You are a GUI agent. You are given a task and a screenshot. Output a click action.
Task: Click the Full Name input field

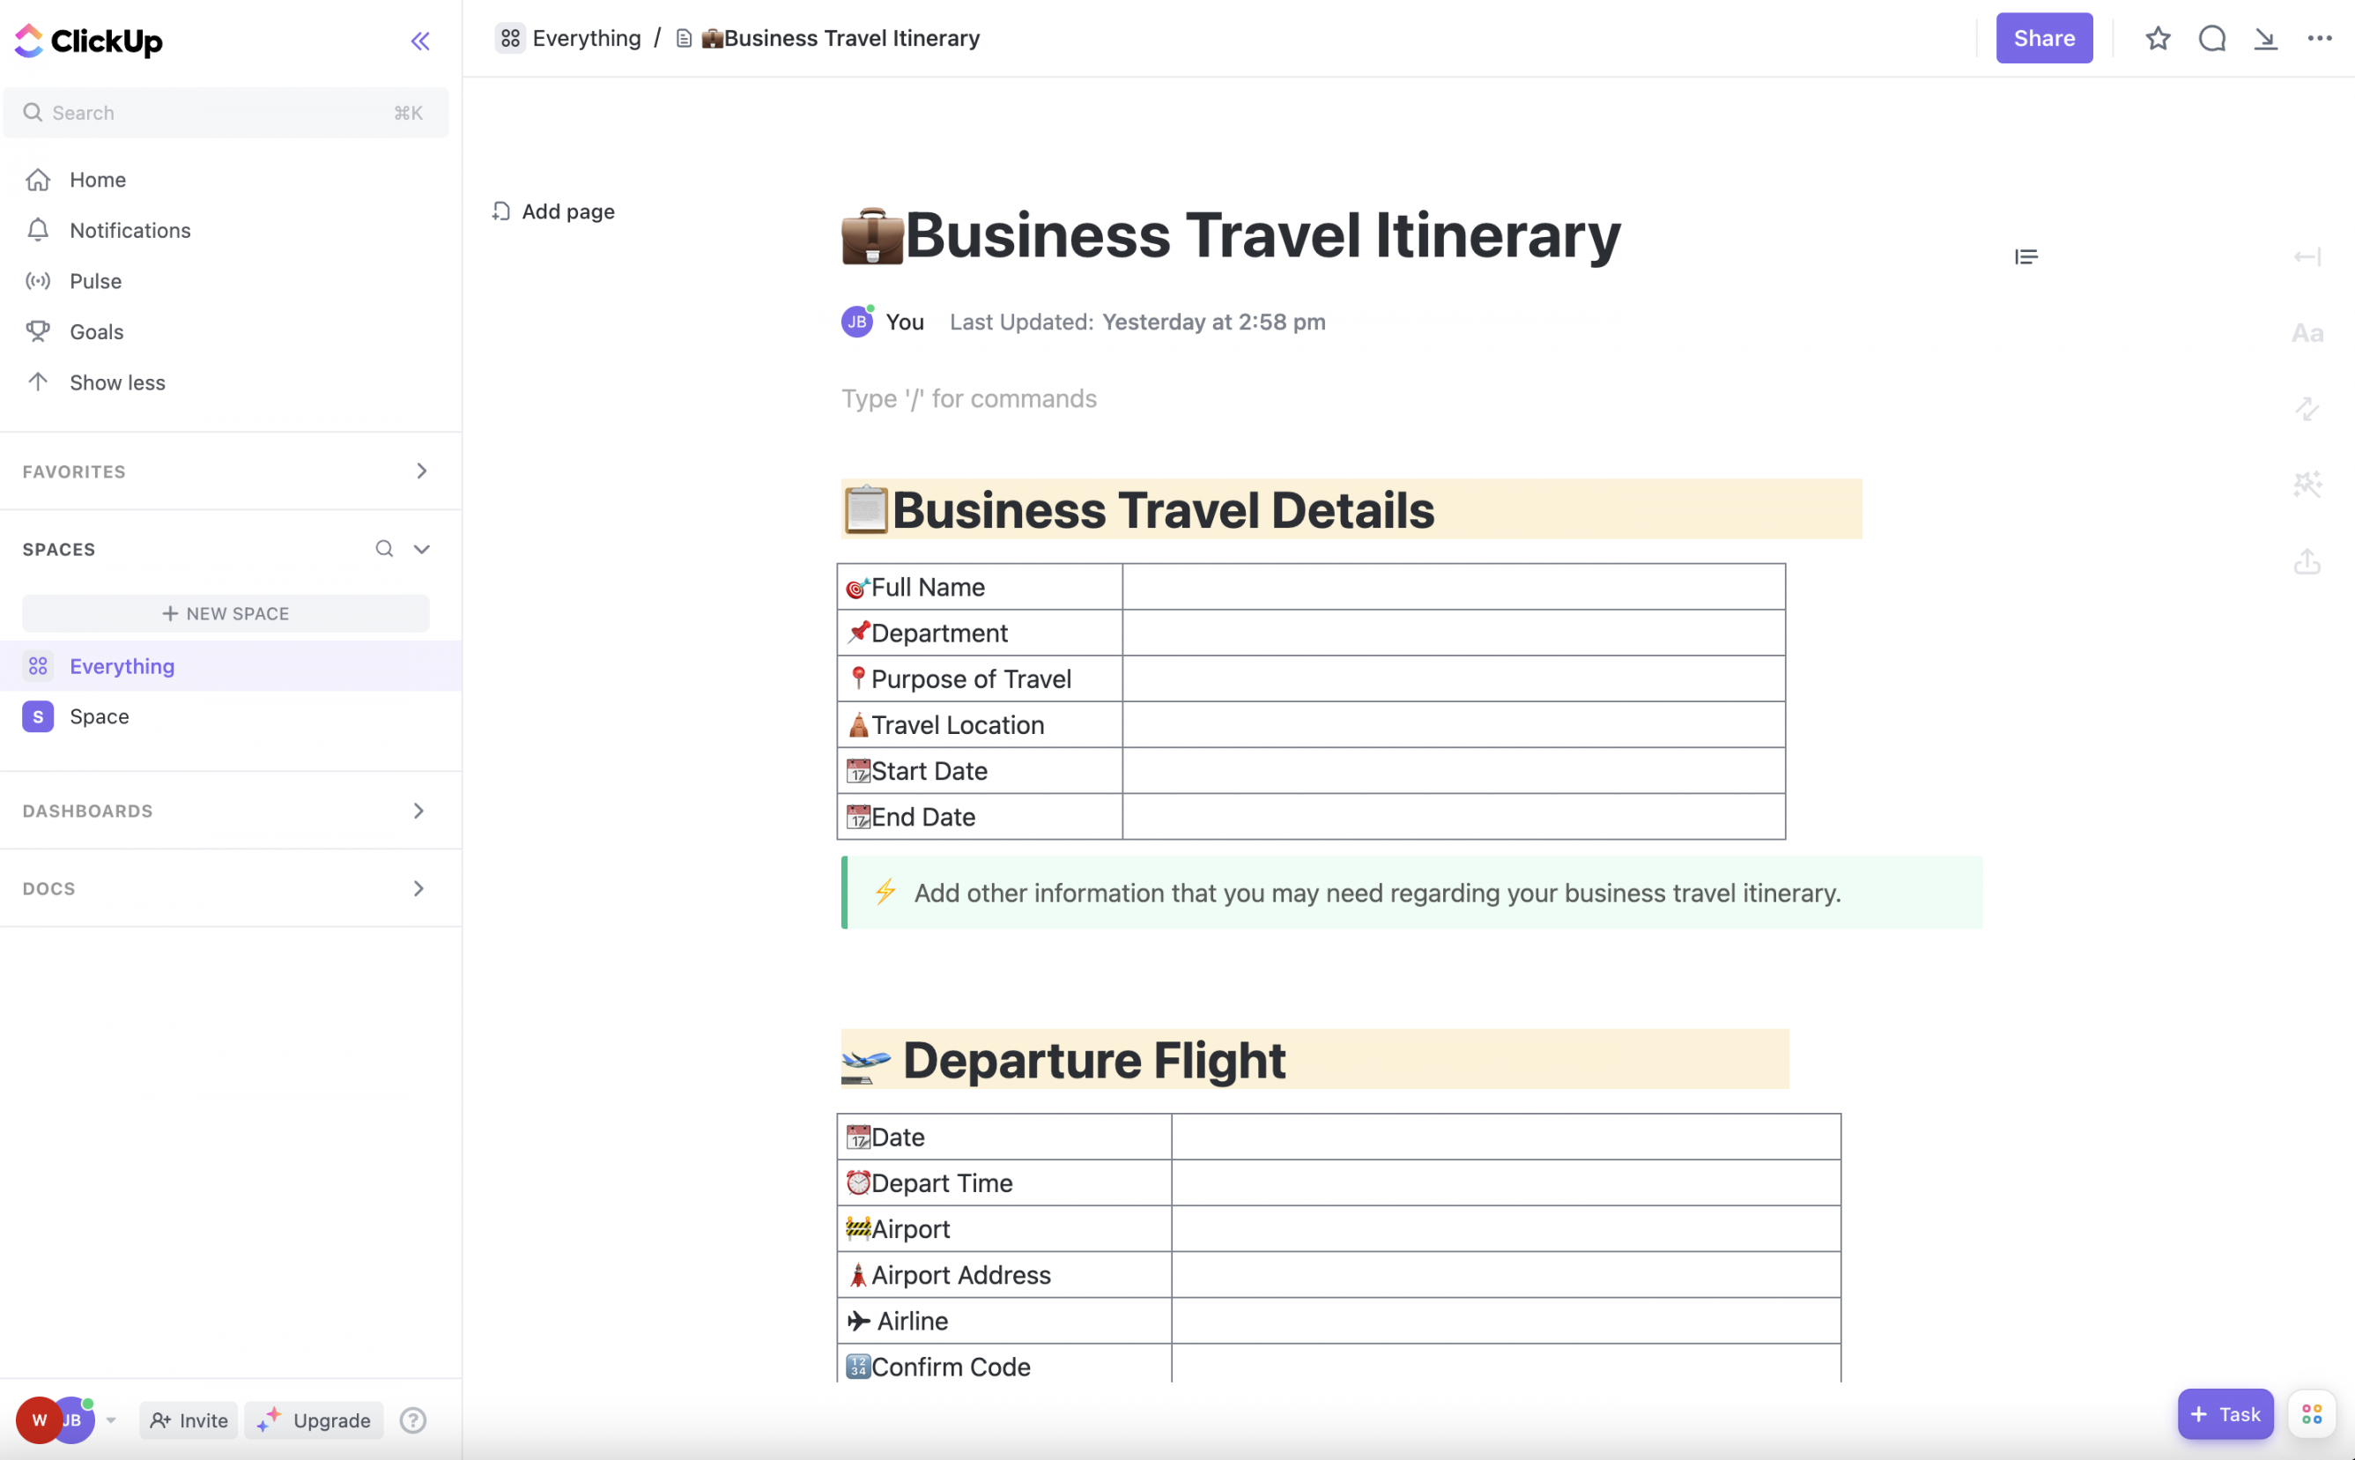pos(1454,587)
